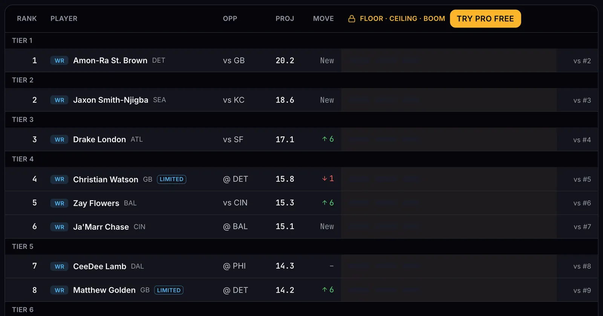
Task: Sort by the PLAYER column header
Action: [x=64, y=18]
